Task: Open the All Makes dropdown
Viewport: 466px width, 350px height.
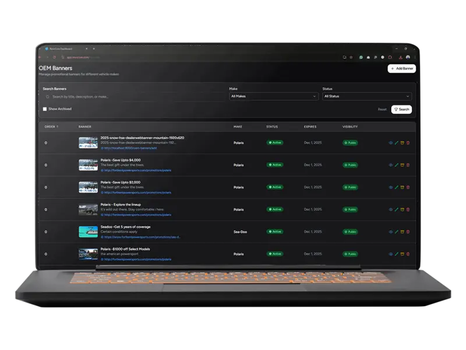Action: pyautogui.click(x=273, y=95)
